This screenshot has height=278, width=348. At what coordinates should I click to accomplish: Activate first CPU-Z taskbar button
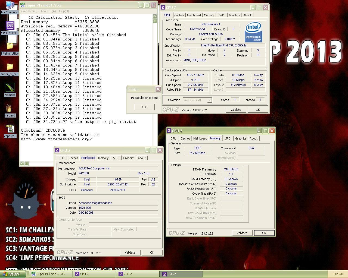(94, 274)
